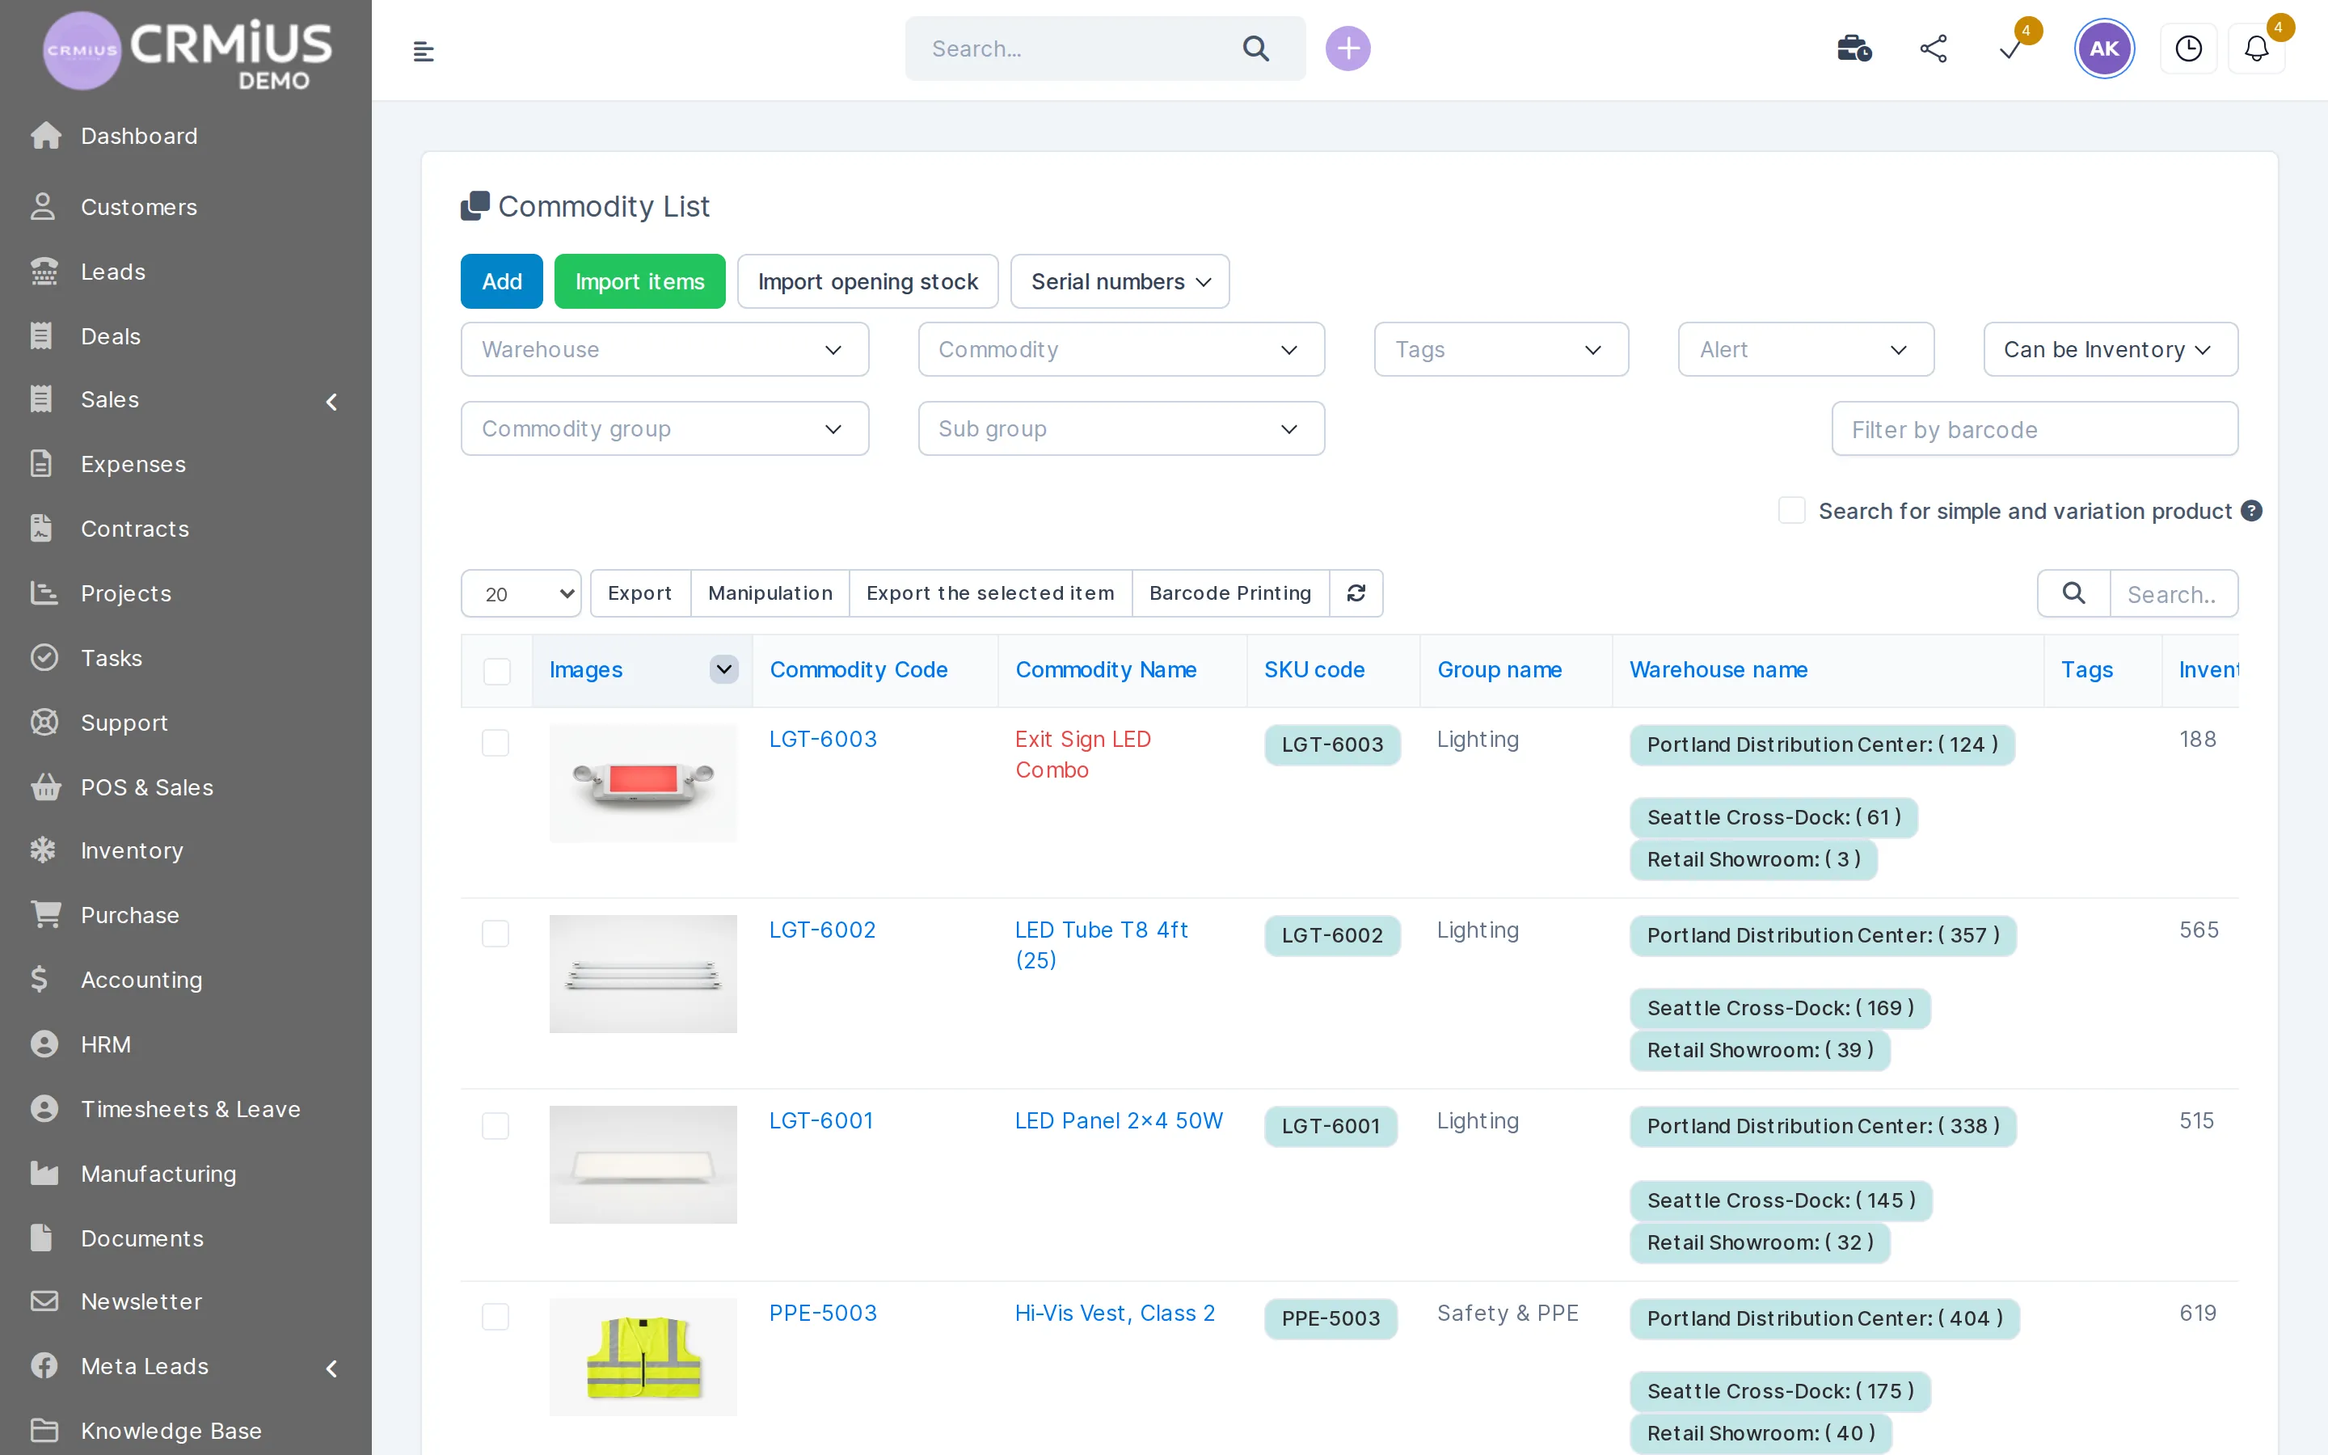The height and width of the screenshot is (1455, 2328).
Task: Click the blue Add button
Action: 501,281
